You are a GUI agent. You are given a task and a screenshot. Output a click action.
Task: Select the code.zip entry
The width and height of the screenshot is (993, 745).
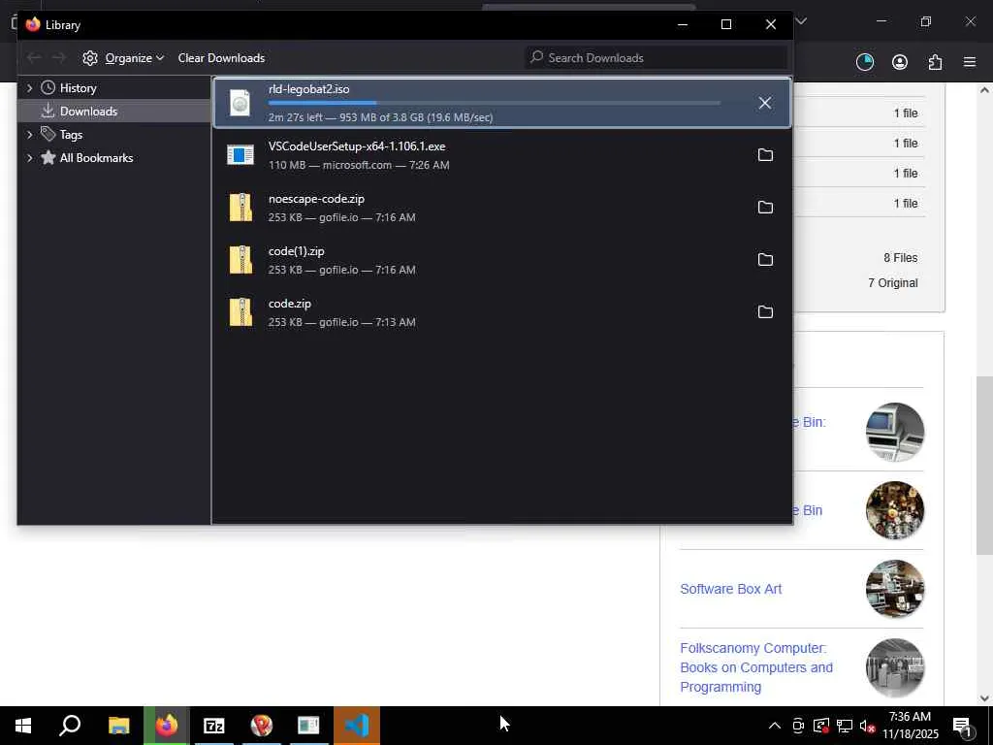[x=502, y=312]
